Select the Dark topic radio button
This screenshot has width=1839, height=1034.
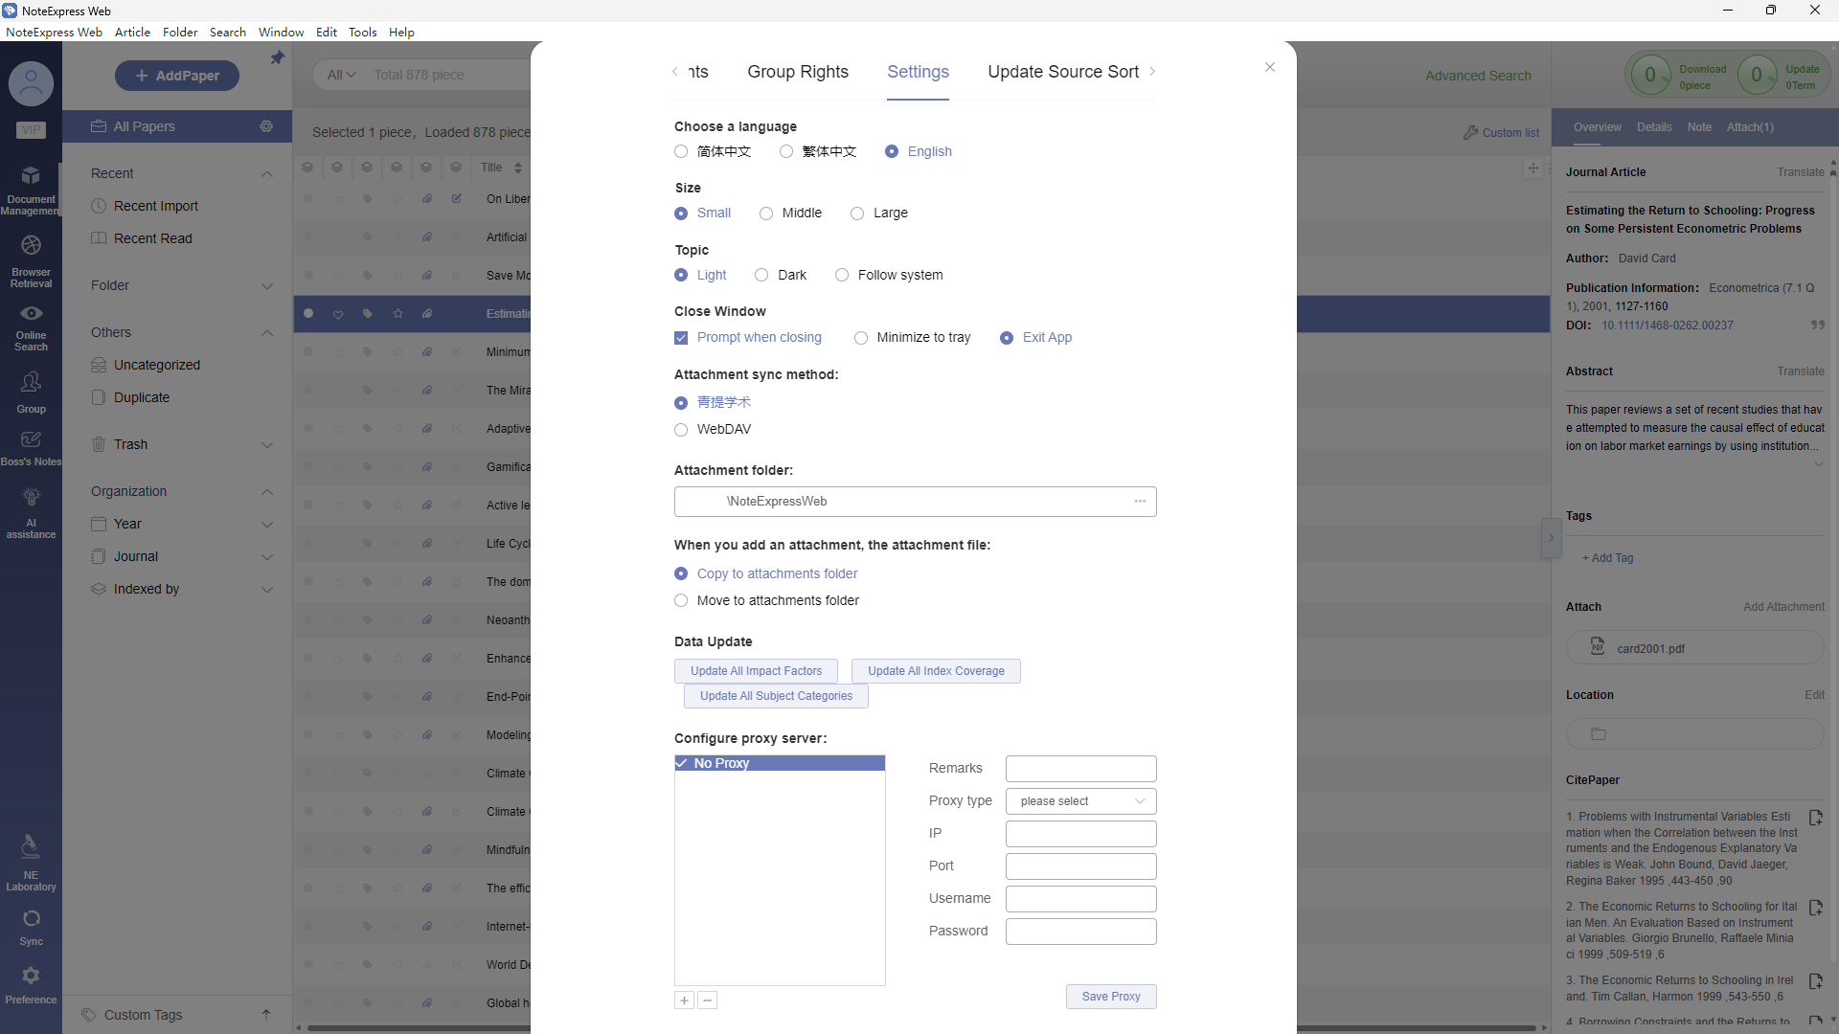[x=761, y=276]
